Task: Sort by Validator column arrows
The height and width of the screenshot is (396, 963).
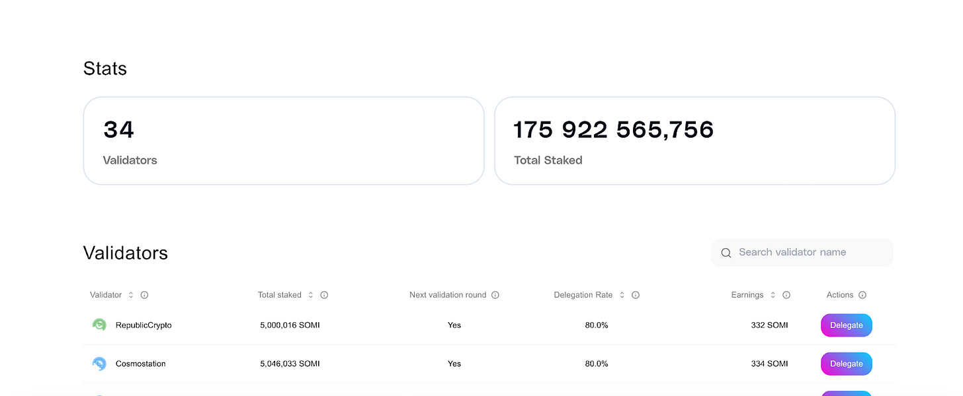Action: [x=131, y=295]
